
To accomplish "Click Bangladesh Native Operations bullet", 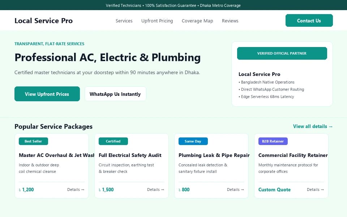I will click(266, 82).
